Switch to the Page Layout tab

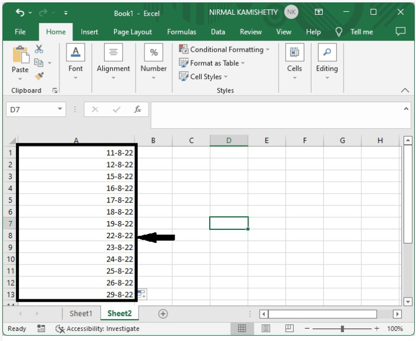133,32
